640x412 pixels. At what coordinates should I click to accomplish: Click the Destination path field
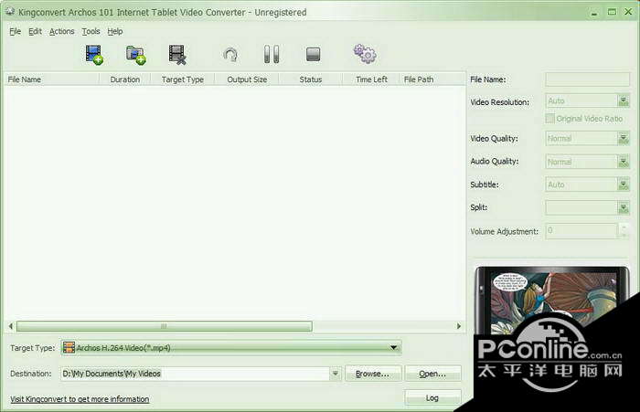[195, 374]
